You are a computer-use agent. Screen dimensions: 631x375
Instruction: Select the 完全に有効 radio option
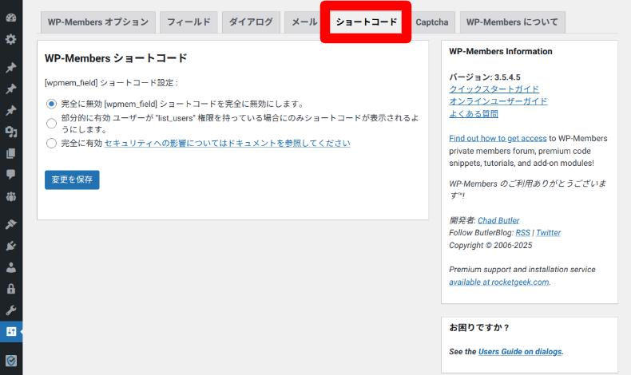[52, 144]
